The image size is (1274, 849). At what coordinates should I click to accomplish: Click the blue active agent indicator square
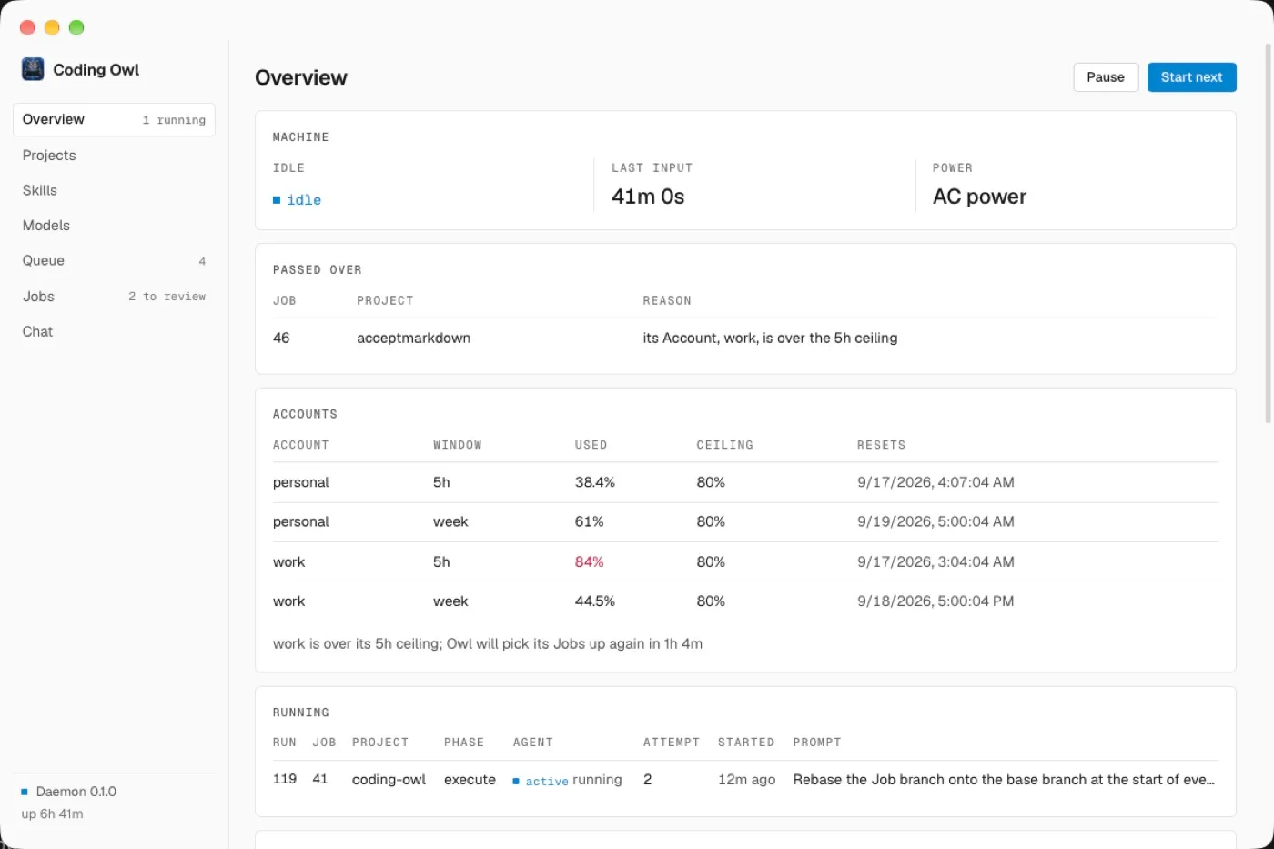pos(516,781)
